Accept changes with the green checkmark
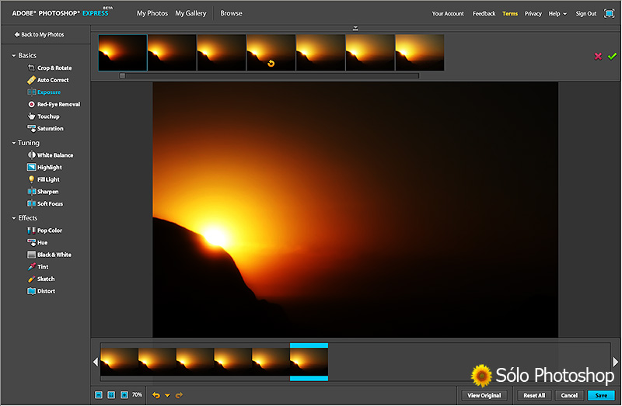The width and height of the screenshot is (622, 406). pyautogui.click(x=612, y=56)
